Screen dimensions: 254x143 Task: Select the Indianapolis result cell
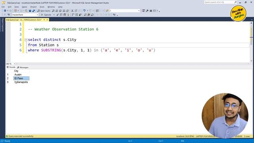pos(21,82)
